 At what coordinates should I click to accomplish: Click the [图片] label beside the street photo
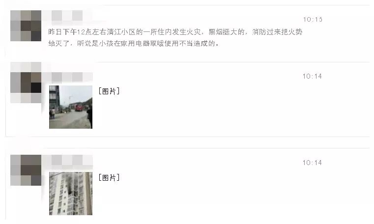(109, 91)
